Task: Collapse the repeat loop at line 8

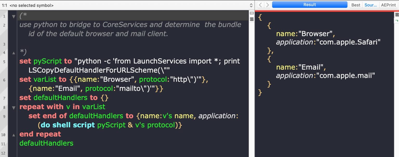Action: tap(14, 107)
